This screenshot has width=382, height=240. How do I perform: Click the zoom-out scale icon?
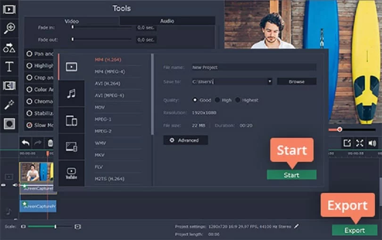pyautogui.click(x=23, y=226)
